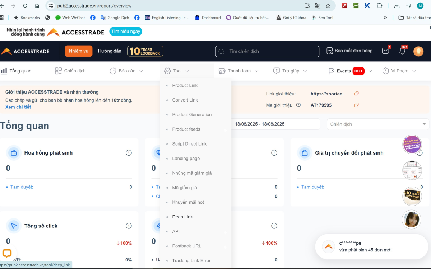Open the Hướng dẫn menu item

109,51
